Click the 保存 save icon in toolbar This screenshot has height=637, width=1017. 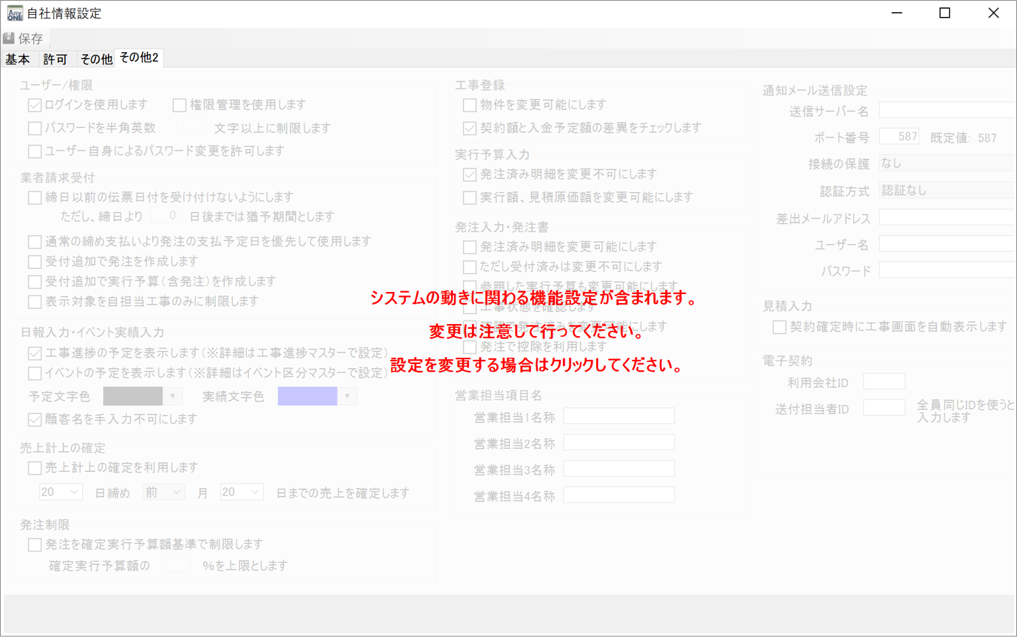point(10,39)
